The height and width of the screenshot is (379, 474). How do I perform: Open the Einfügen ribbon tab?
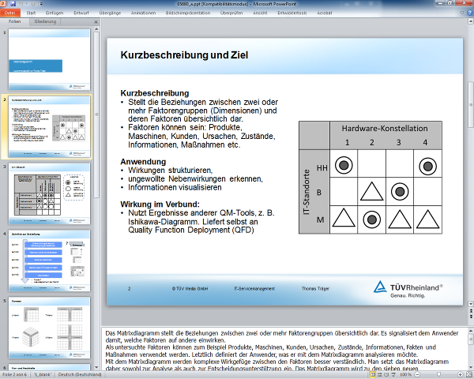click(x=55, y=13)
